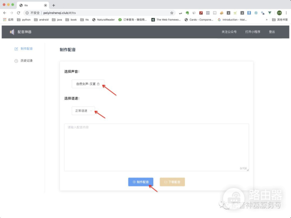Image resolution: width=291 pixels, height=218 pixels.
Task: Click 打开小程序 in the header
Action: (253, 32)
